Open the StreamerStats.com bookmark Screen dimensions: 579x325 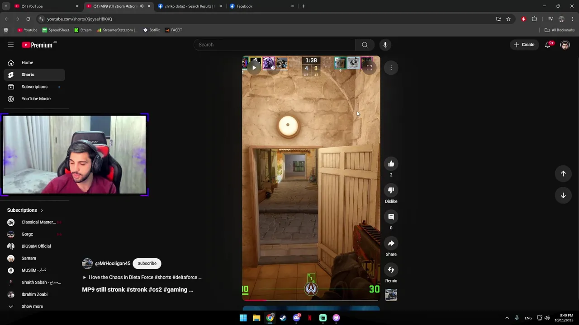[x=117, y=30]
